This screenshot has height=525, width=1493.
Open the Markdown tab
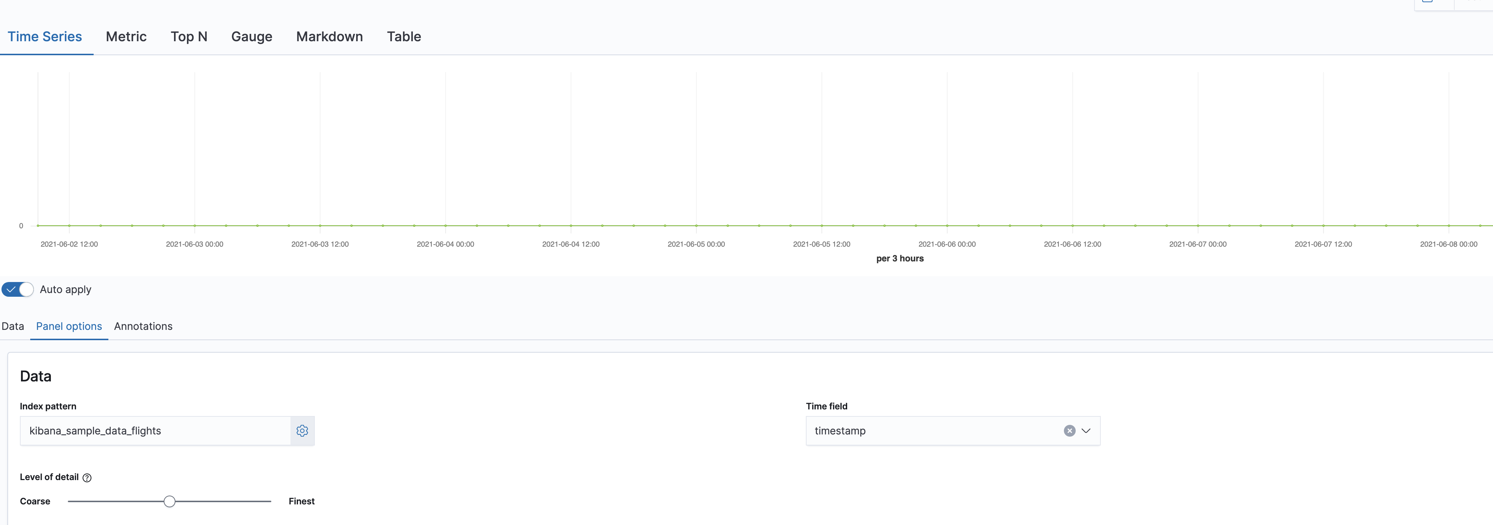pyautogui.click(x=329, y=36)
